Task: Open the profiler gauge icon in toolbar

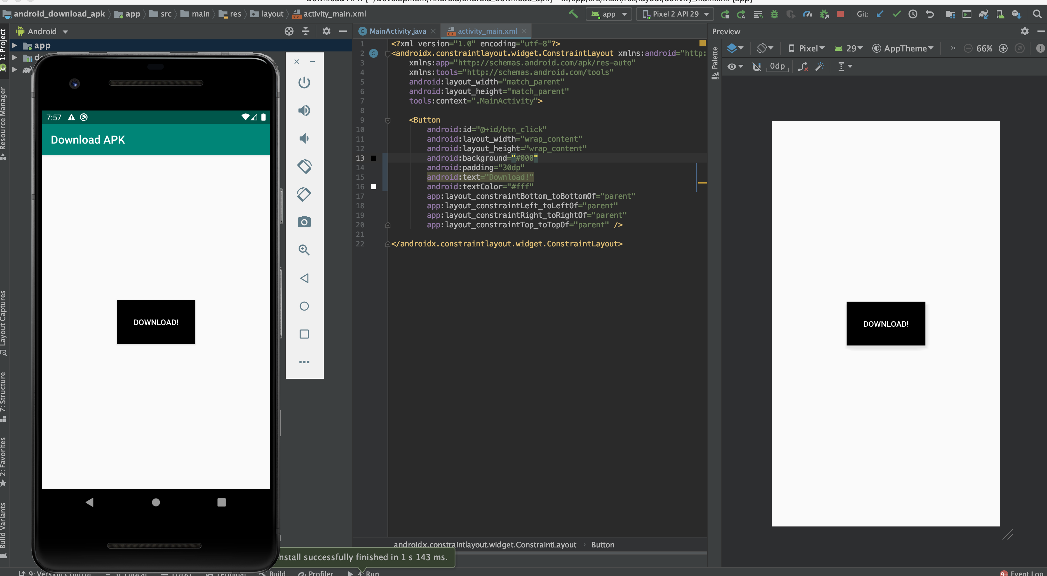Action: pos(807,14)
